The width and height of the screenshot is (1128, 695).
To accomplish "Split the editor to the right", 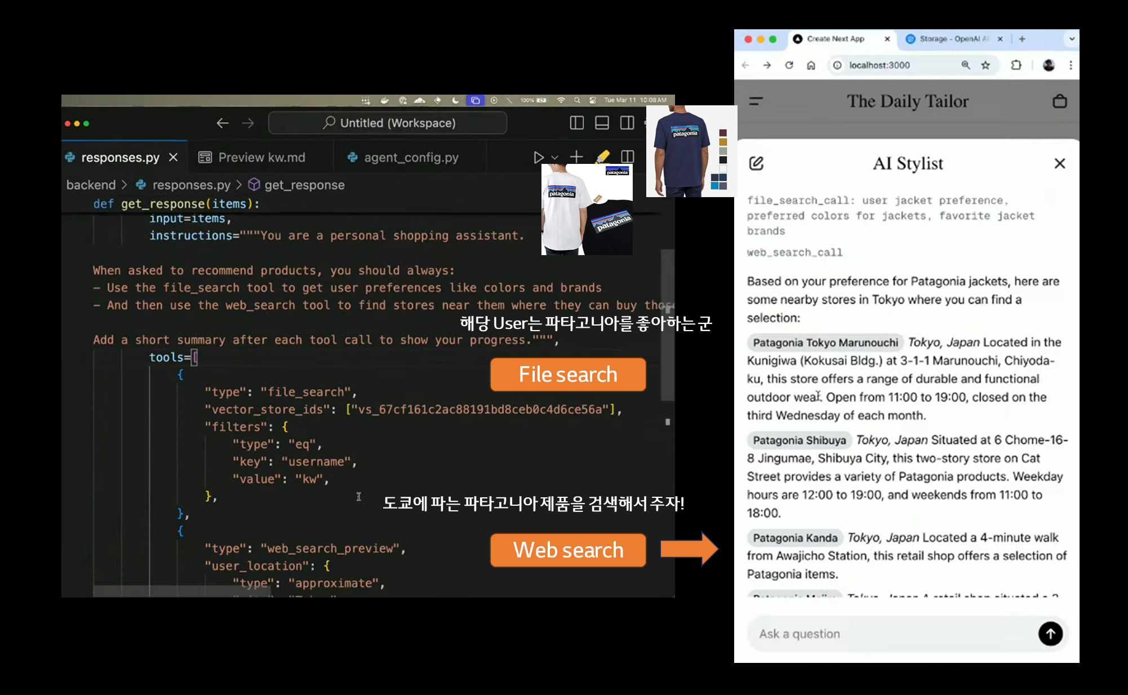I will tap(627, 157).
